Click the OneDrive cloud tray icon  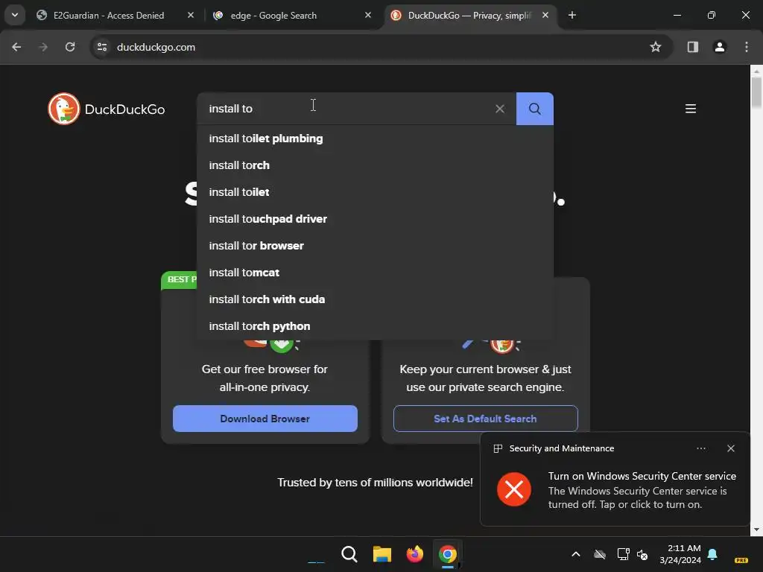[600, 554]
